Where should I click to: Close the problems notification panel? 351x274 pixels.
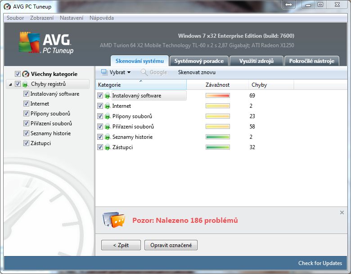coord(342,212)
